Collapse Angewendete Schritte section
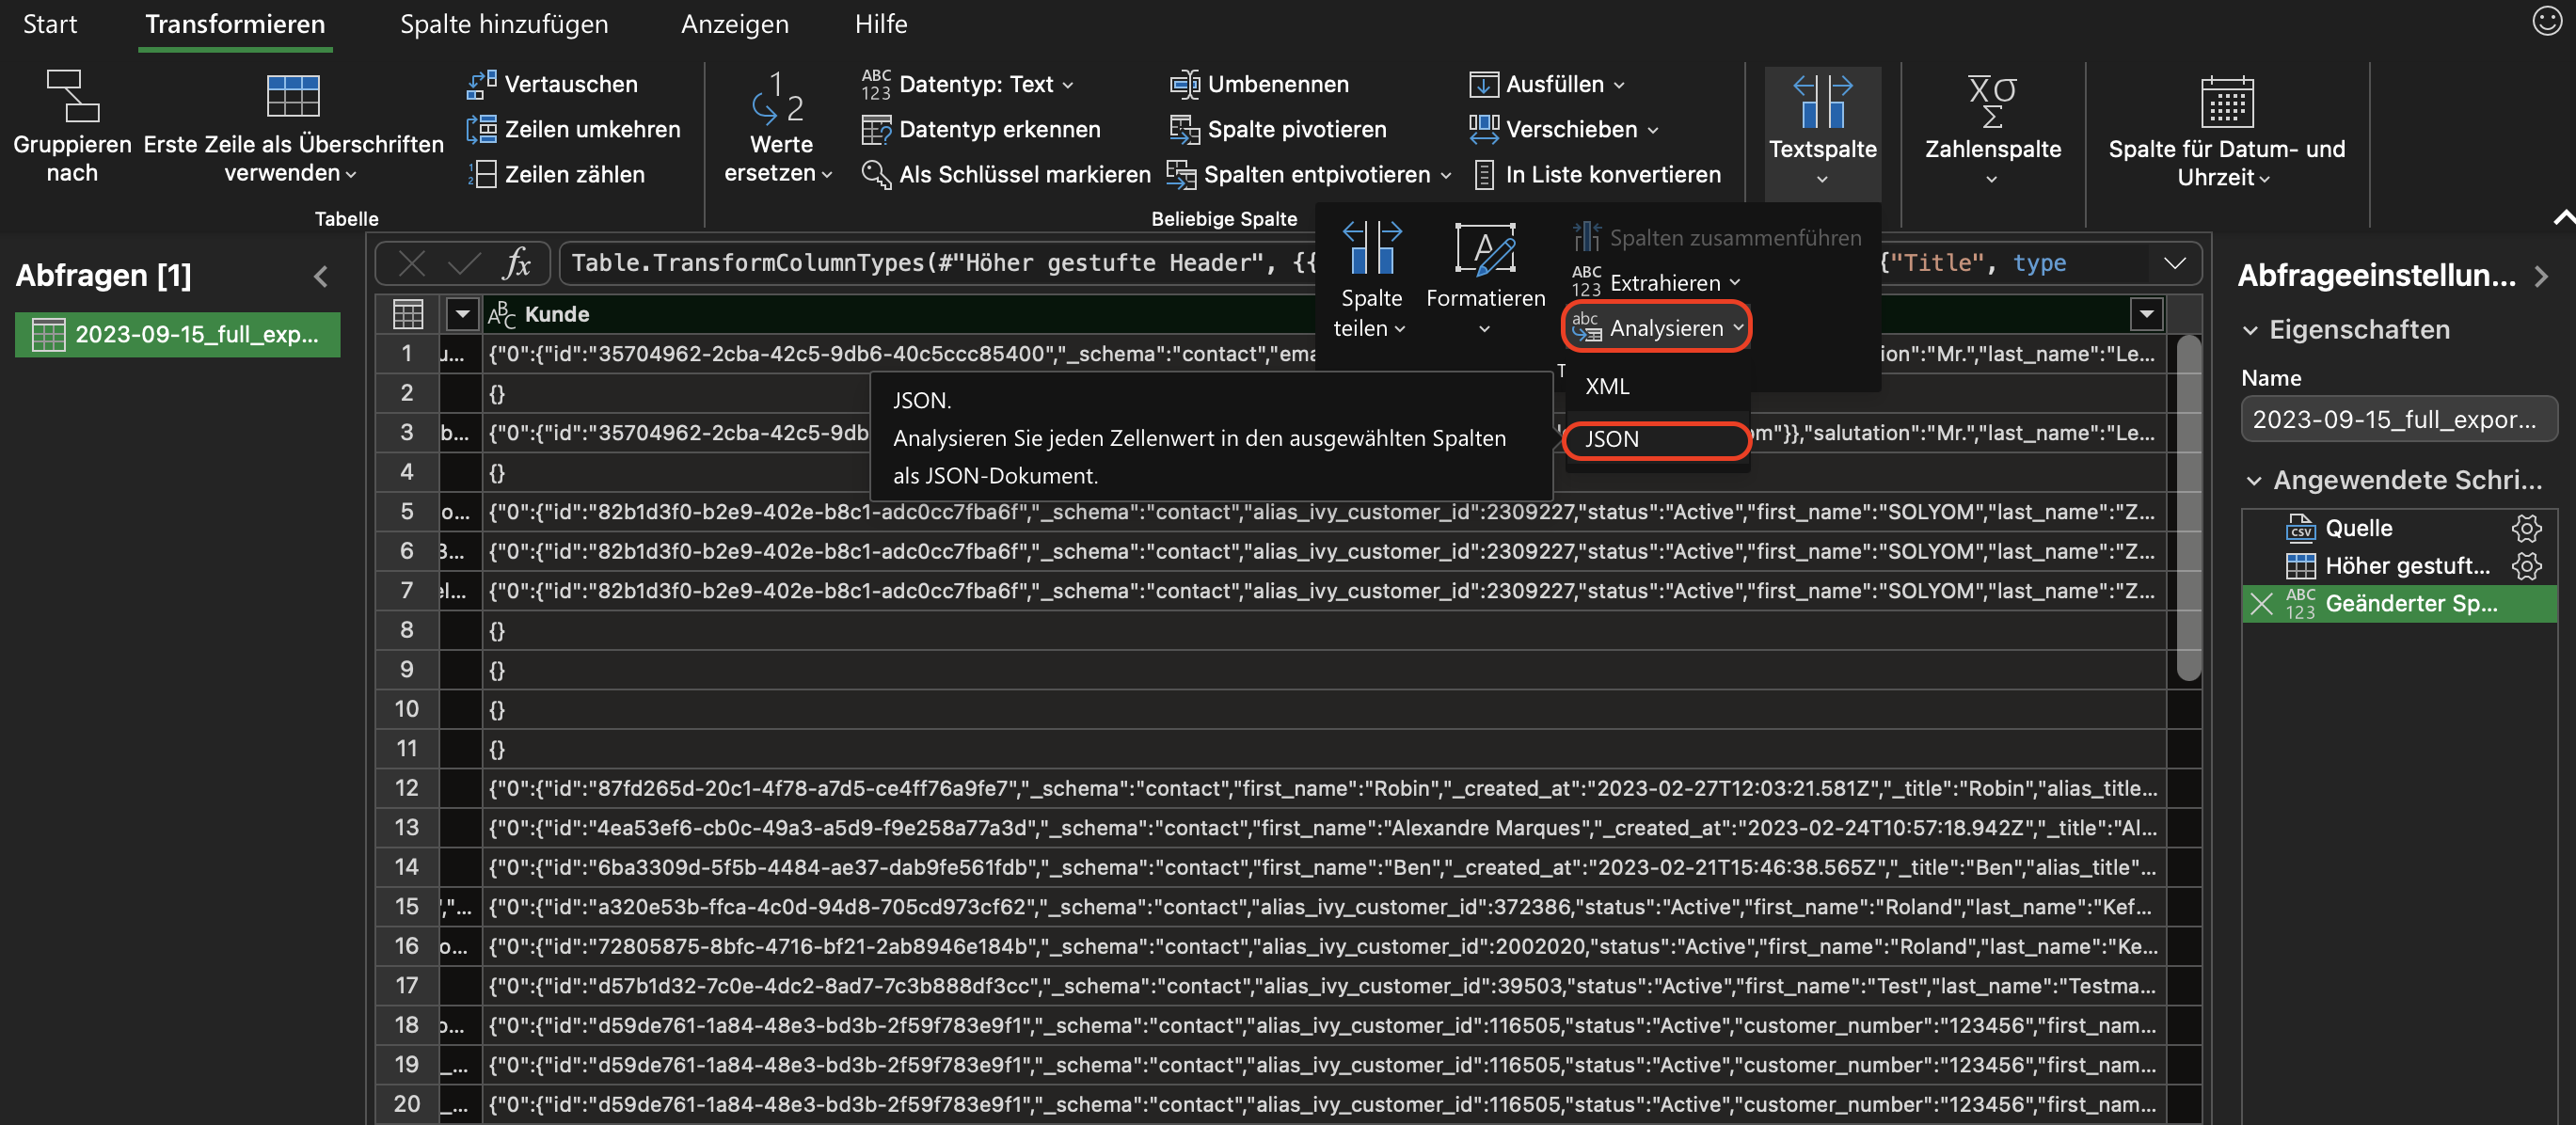The height and width of the screenshot is (1125, 2576). (x=2254, y=481)
